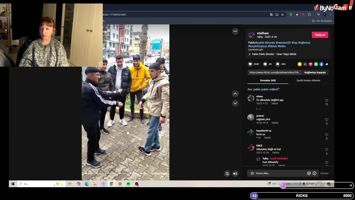Share the video via Facebook icon

pos(321,64)
